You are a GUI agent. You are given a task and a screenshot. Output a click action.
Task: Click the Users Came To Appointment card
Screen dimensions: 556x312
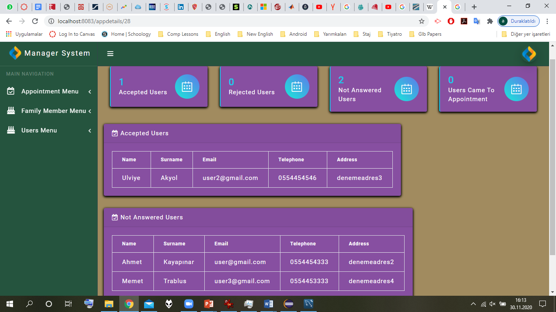coord(488,89)
